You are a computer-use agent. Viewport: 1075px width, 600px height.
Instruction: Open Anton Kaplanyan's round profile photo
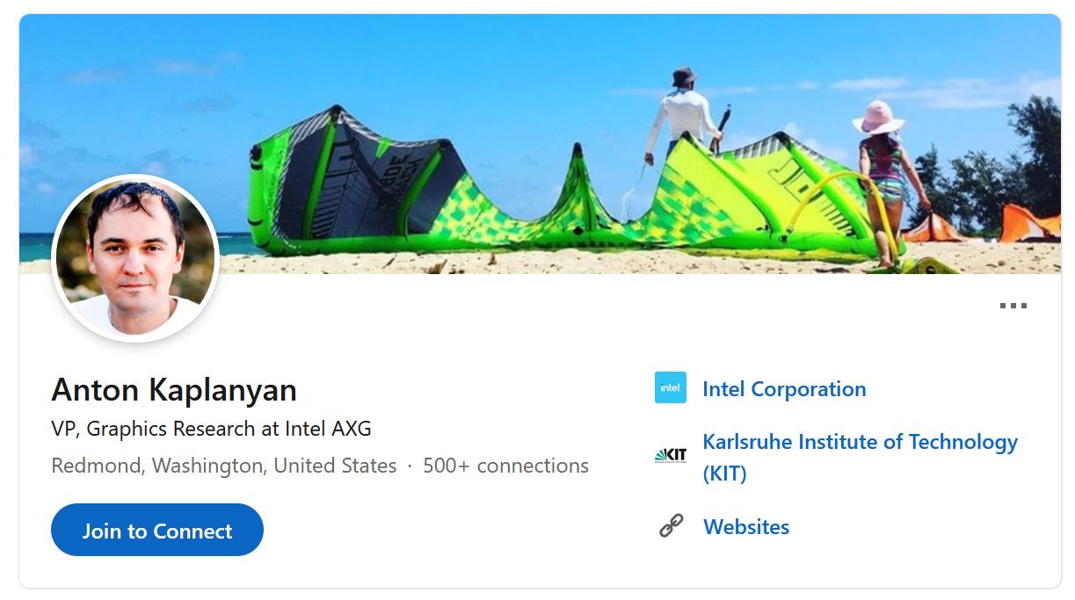(135, 257)
